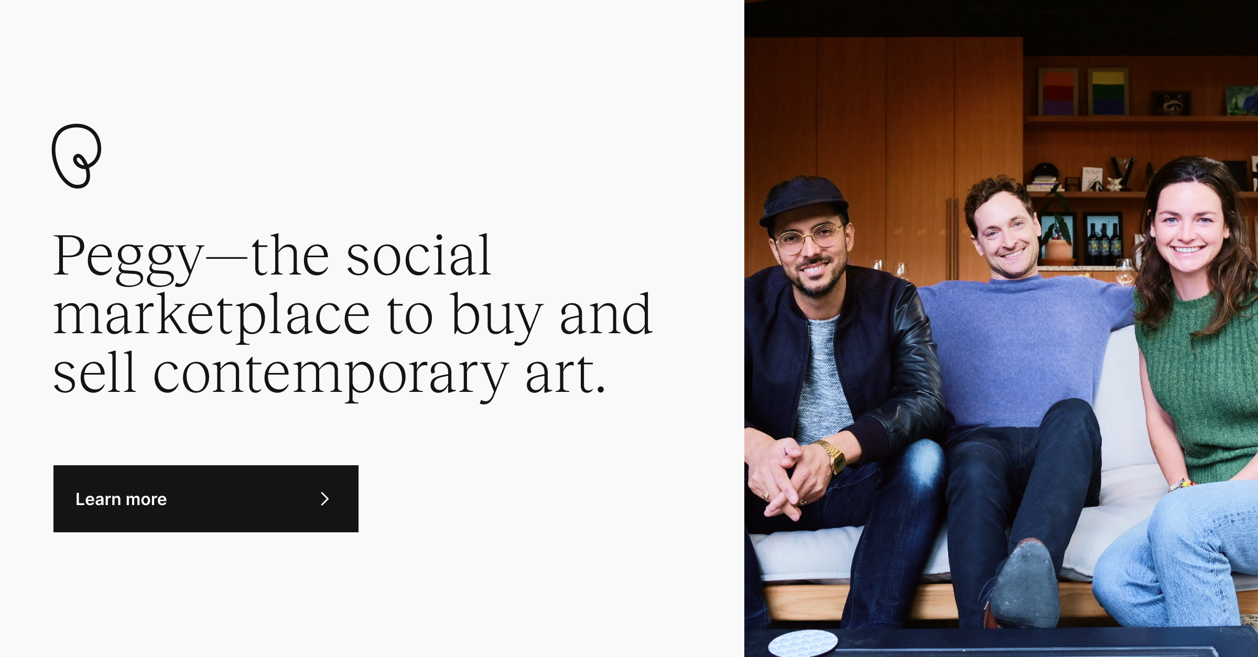Click the round glasses on the capped man

[810, 237]
